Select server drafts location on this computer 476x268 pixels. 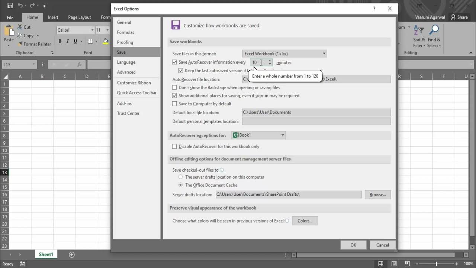[x=181, y=177]
